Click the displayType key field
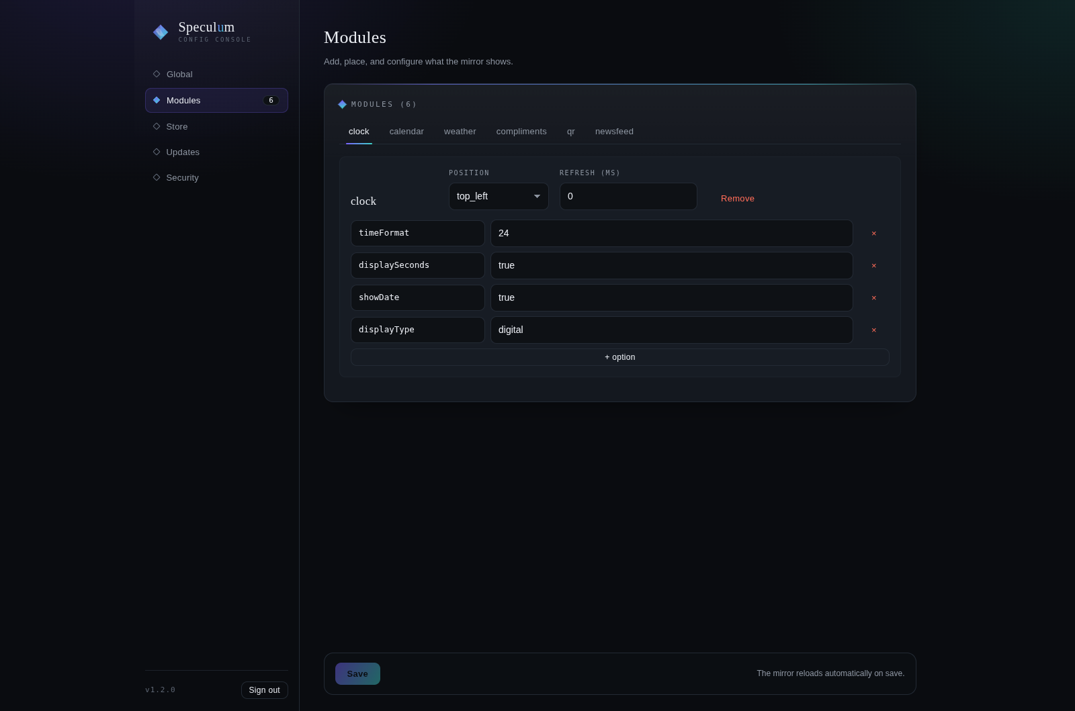This screenshot has height=711, width=1075. click(x=418, y=330)
